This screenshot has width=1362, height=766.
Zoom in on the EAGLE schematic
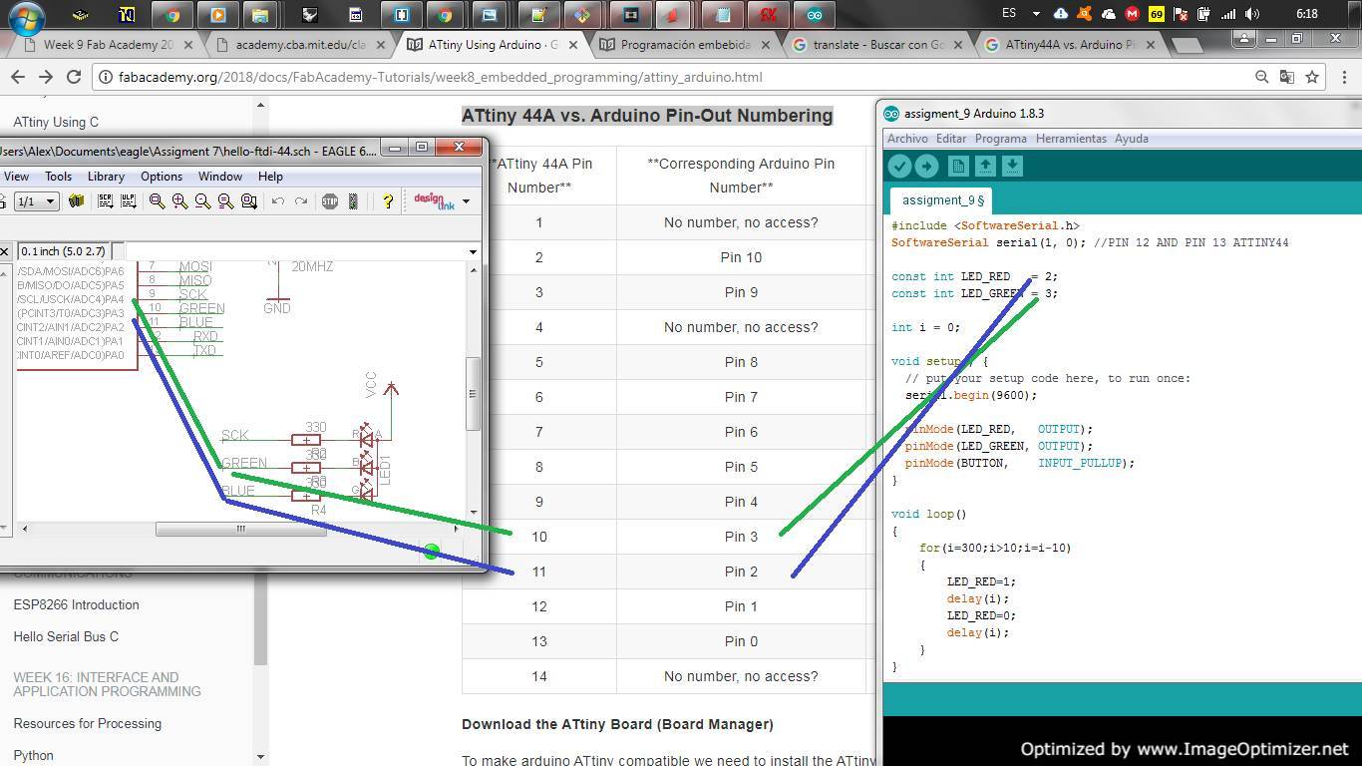pyautogui.click(x=179, y=201)
